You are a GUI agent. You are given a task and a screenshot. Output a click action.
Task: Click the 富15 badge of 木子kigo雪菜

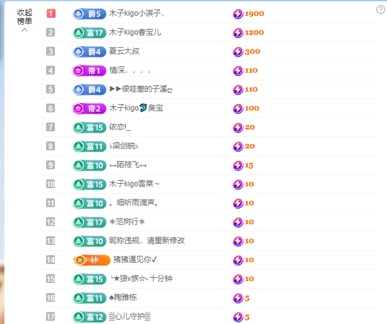[x=89, y=184]
